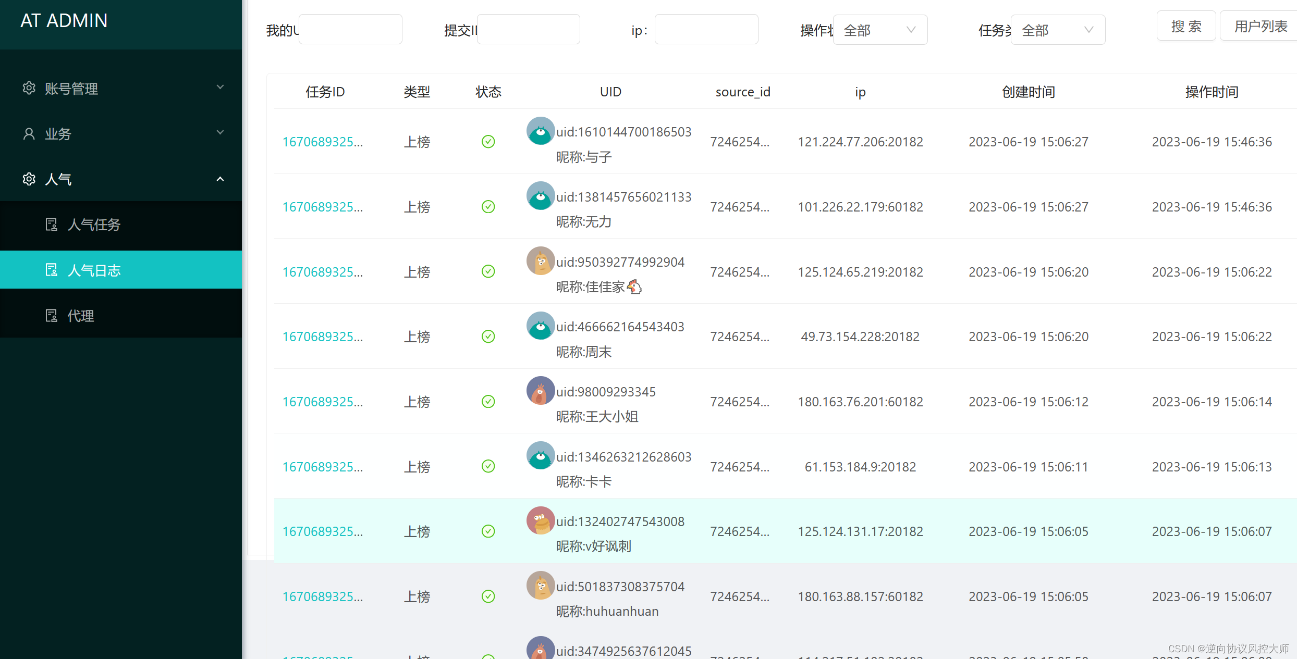Expand the 账号管理 menu chevron
1297x659 pixels.
point(221,88)
